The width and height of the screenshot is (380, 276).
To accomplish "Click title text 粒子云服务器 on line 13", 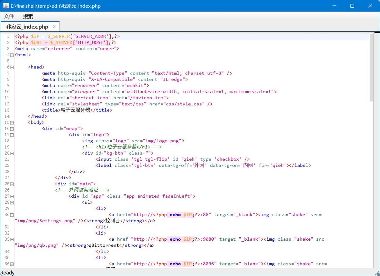I will [x=75, y=110].
